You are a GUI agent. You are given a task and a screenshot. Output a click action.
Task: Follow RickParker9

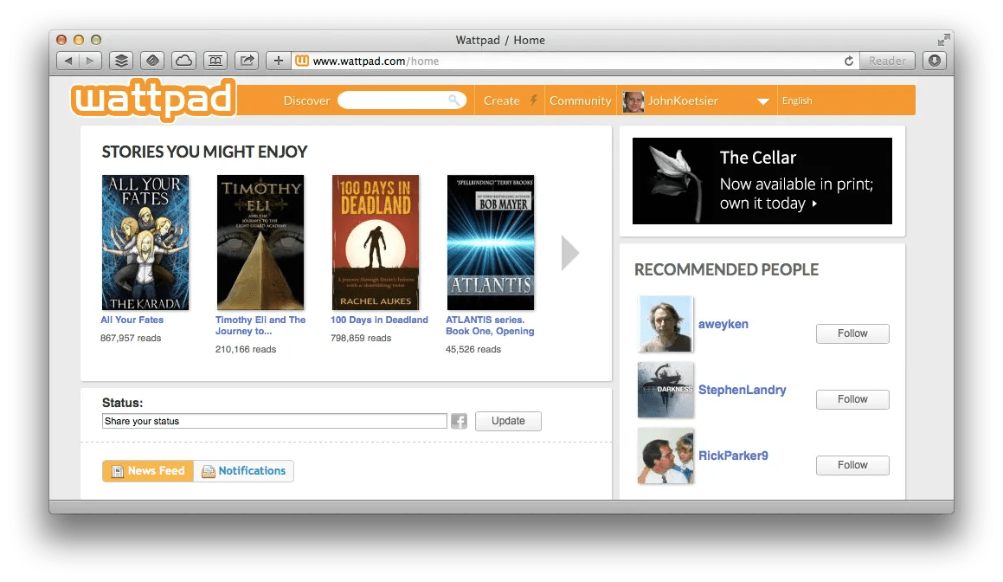pyautogui.click(x=852, y=465)
